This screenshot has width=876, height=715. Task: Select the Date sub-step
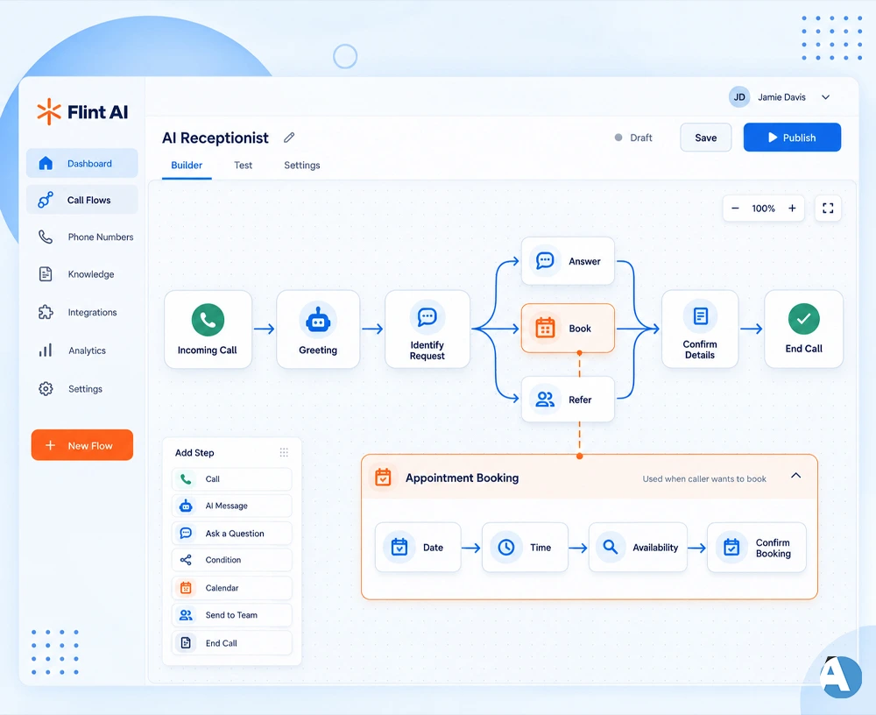pyautogui.click(x=418, y=548)
